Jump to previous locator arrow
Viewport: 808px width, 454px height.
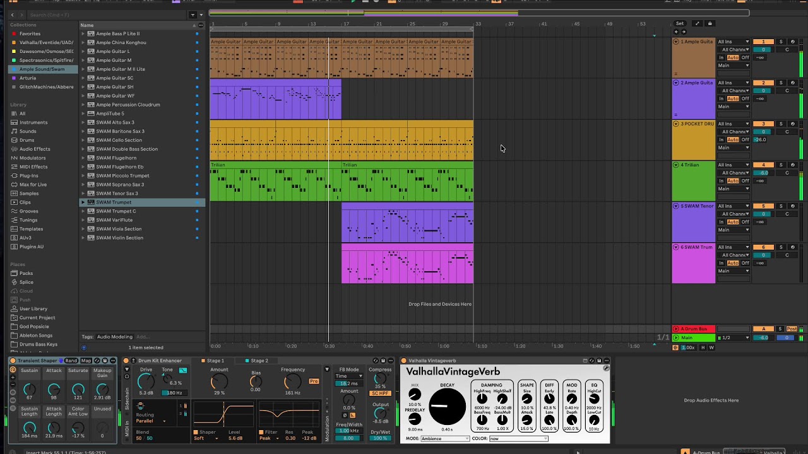coord(676,32)
